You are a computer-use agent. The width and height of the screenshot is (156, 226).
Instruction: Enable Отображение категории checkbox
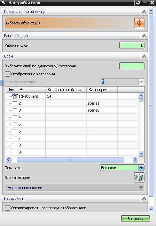click(x=7, y=74)
